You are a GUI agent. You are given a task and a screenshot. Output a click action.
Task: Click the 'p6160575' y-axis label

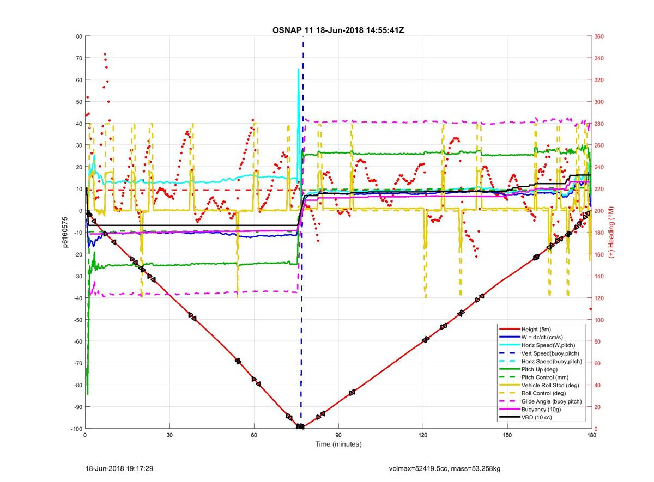click(65, 232)
